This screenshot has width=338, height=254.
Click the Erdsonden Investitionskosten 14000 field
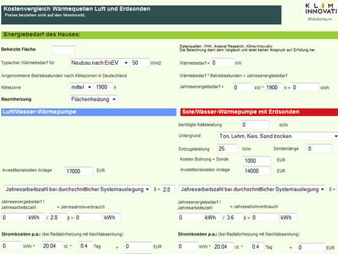pyautogui.click(x=257, y=171)
